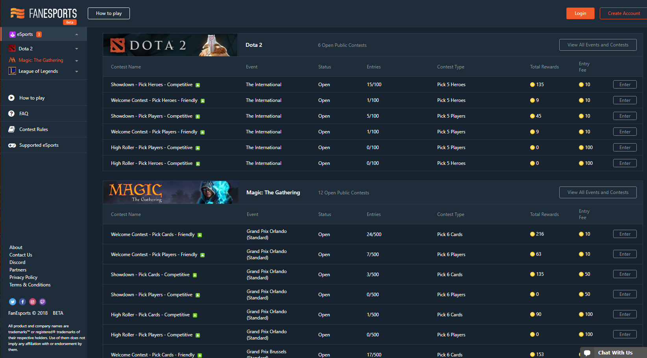Select Magic: The Gathering in sidebar

[41, 60]
